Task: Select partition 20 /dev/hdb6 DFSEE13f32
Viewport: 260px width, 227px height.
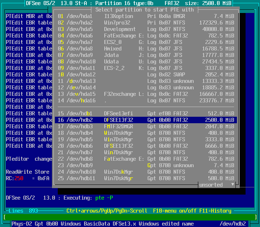Action: (144, 146)
